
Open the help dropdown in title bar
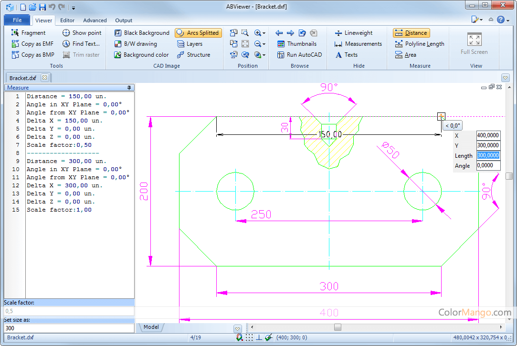[507, 20]
